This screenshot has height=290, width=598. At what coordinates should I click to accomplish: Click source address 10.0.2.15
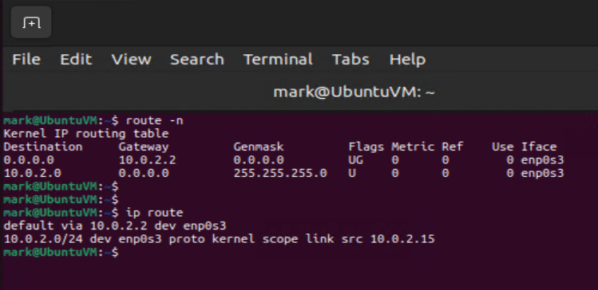pos(402,239)
